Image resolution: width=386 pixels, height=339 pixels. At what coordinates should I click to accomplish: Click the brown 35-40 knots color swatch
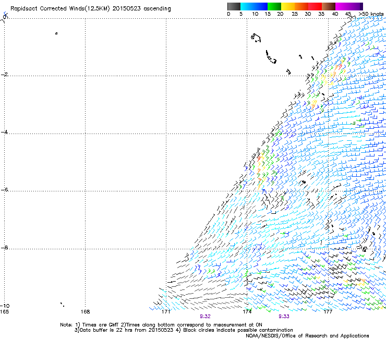pos(329,6)
